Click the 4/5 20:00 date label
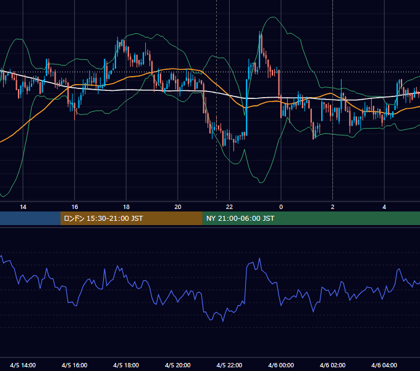The height and width of the screenshot is (371, 420). [178, 365]
